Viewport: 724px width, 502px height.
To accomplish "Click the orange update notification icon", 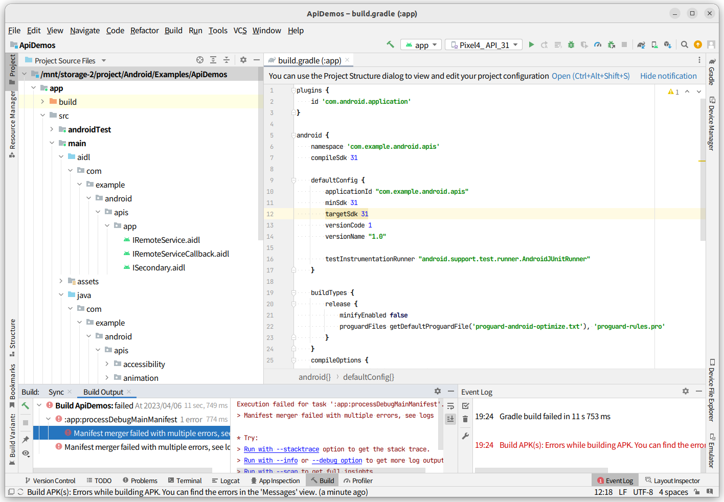I will 698,44.
